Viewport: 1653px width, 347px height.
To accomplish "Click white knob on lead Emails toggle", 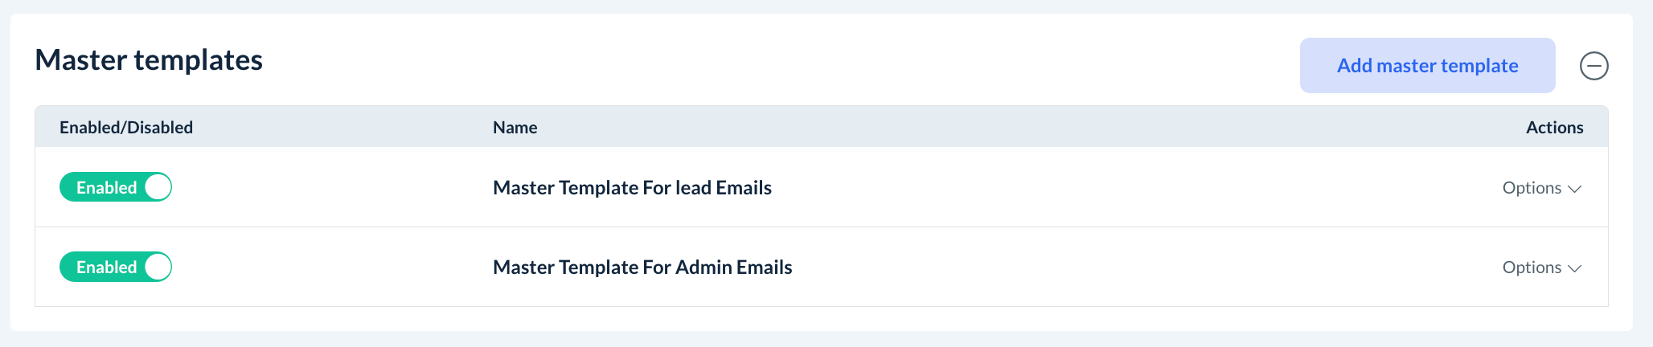I will pyautogui.click(x=158, y=187).
